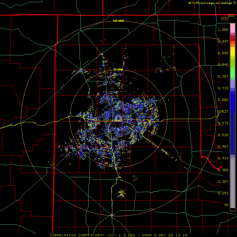Click the 0.413 scale value
The height and width of the screenshot is (237, 237).
[x=223, y=158]
